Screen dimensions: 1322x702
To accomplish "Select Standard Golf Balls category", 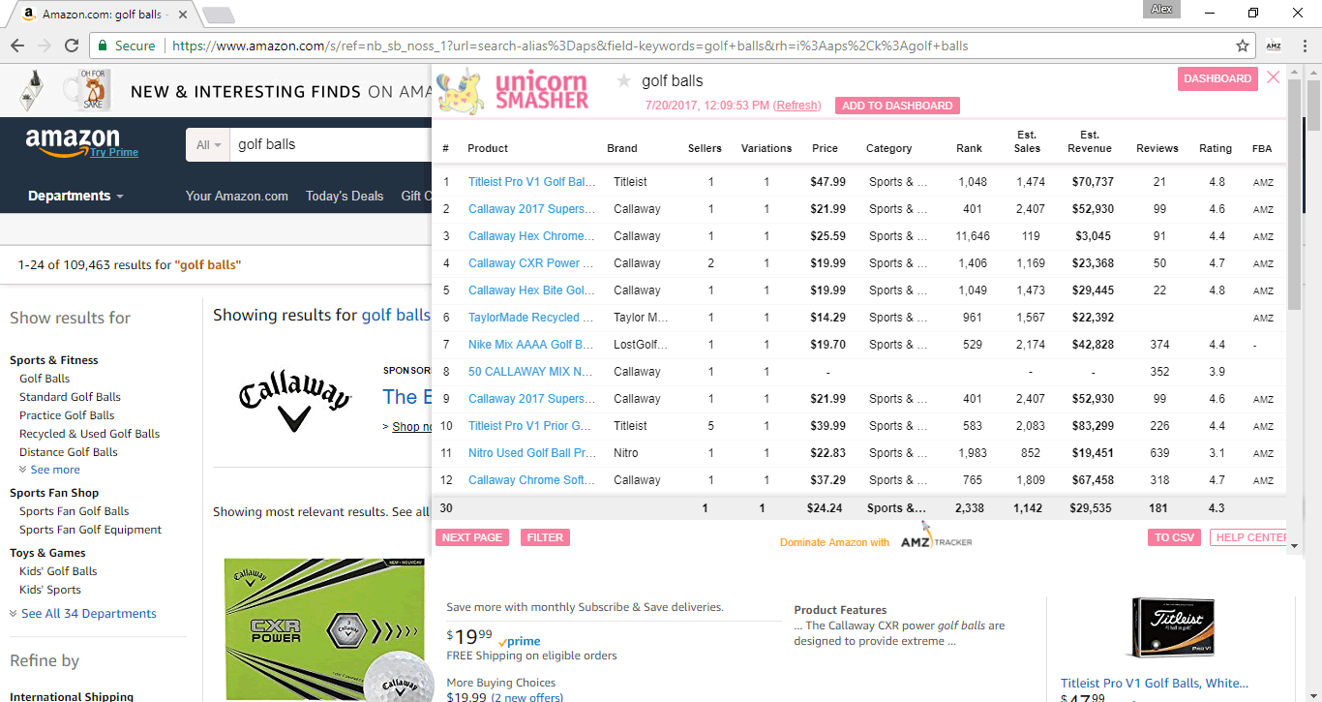I will tap(70, 397).
